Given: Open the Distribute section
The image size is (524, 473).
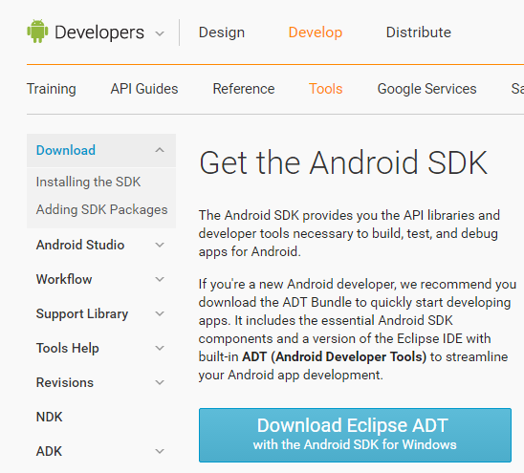Looking at the screenshot, I should tap(419, 32).
